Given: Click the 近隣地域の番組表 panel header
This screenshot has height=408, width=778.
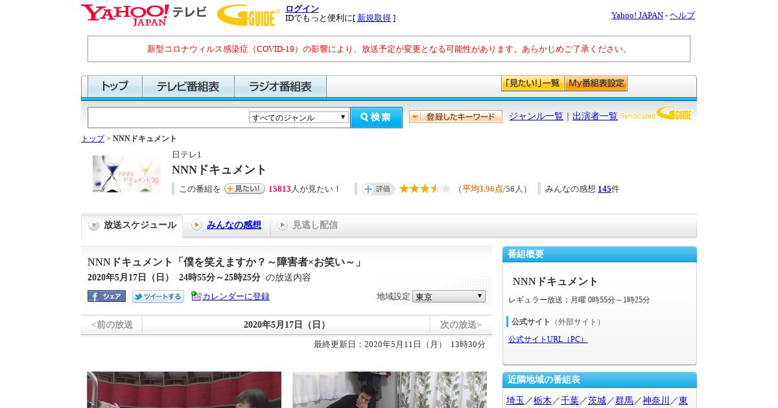Looking at the screenshot, I should click(x=600, y=380).
